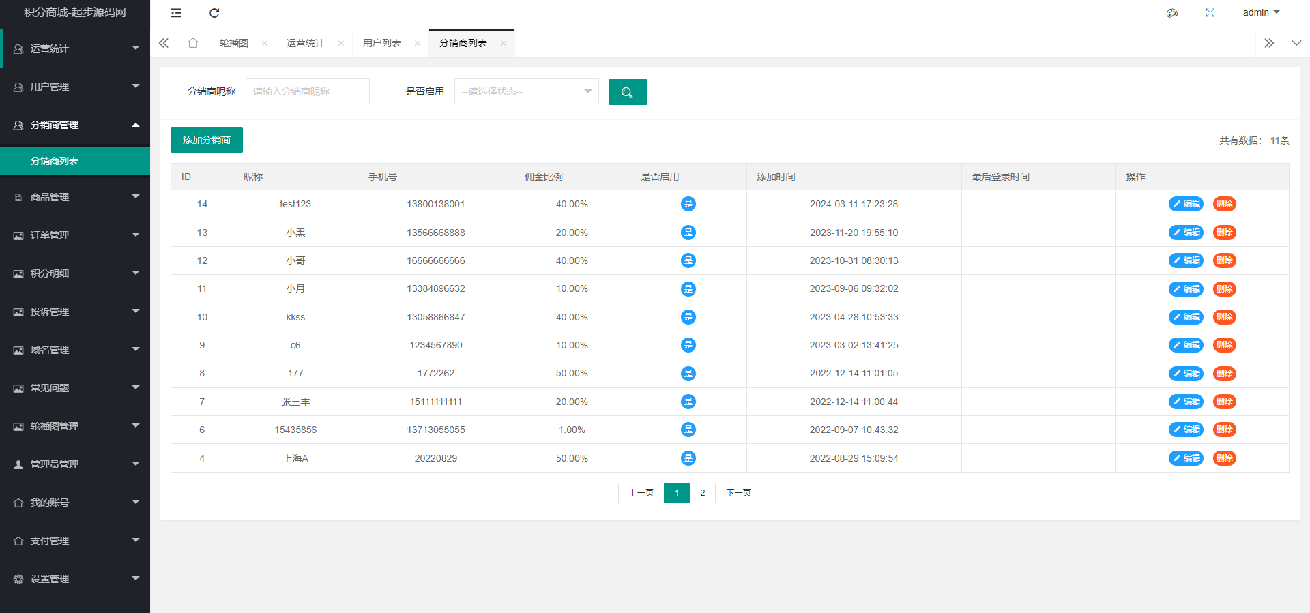This screenshot has height=613, width=1310.
Task: Click the home tab icon
Action: coord(193,43)
